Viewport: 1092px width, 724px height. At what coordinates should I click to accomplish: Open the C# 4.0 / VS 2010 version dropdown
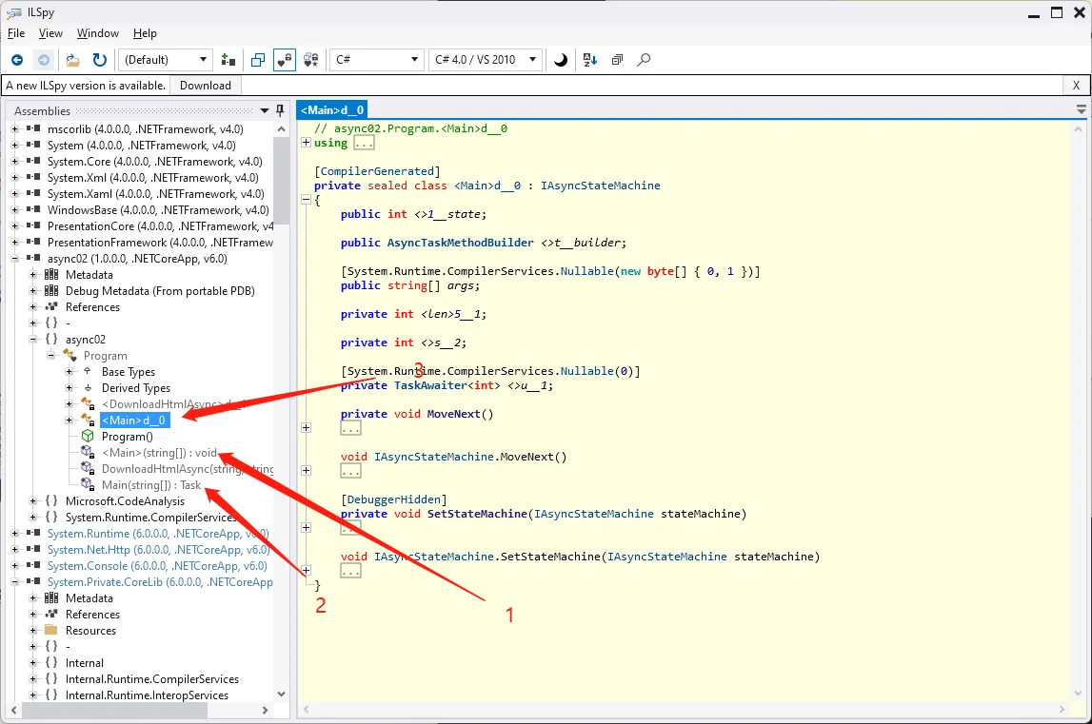pyautogui.click(x=486, y=60)
